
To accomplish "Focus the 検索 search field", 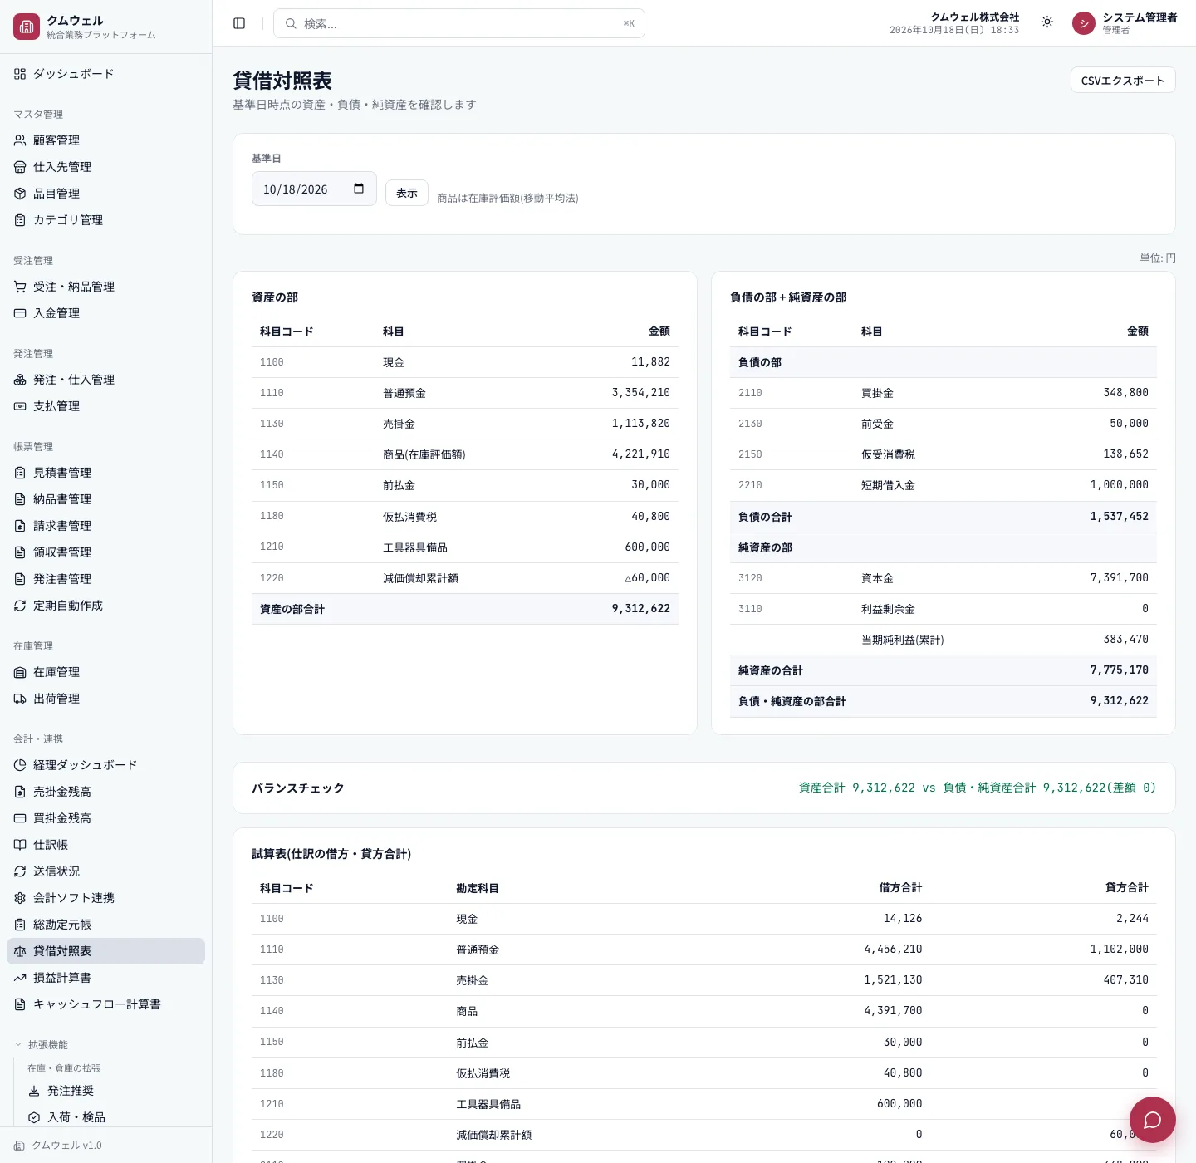I will click(459, 23).
